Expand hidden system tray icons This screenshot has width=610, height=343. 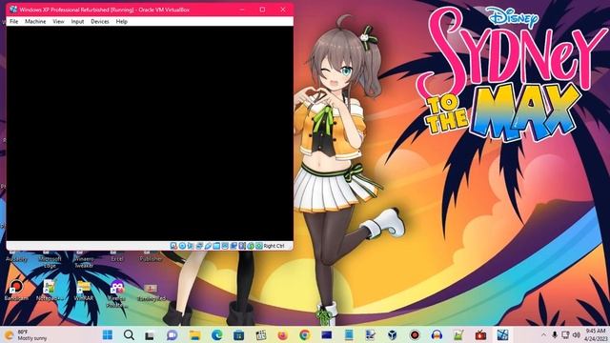[x=543, y=334]
